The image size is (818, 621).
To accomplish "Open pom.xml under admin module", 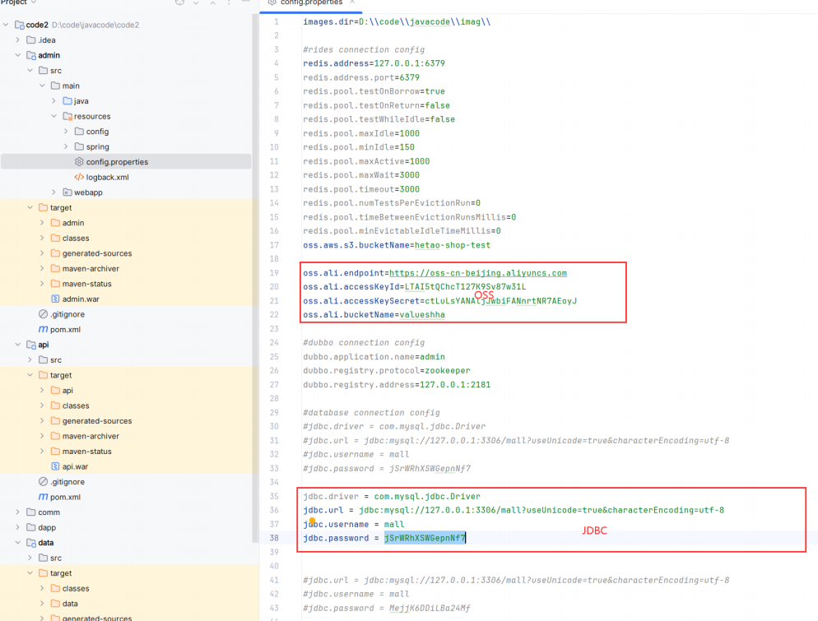I will (65, 329).
